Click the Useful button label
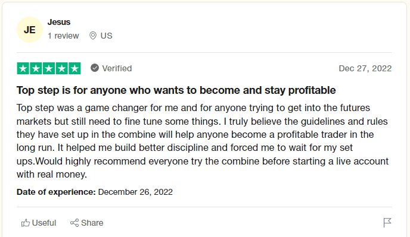410x237 pixels. pyautogui.click(x=44, y=223)
